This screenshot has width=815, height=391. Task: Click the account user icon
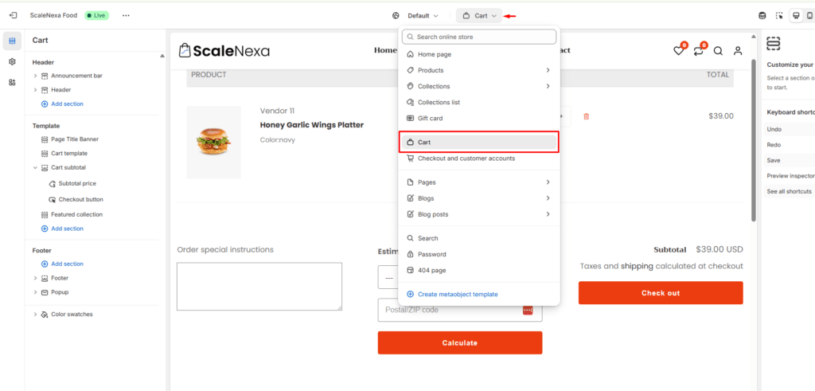point(738,51)
